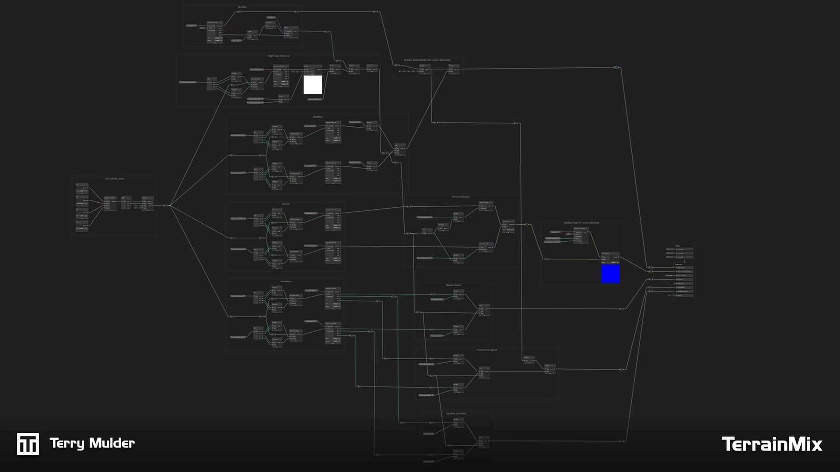
Task: Click the blue normal preview in MixMap RGB To Normal blending
Action: click(x=610, y=274)
